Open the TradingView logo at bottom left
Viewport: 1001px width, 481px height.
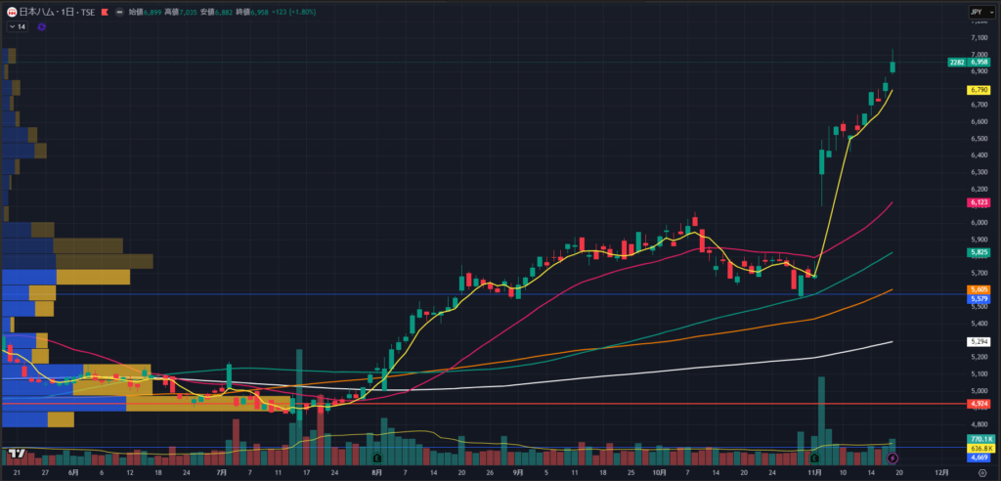(x=16, y=454)
